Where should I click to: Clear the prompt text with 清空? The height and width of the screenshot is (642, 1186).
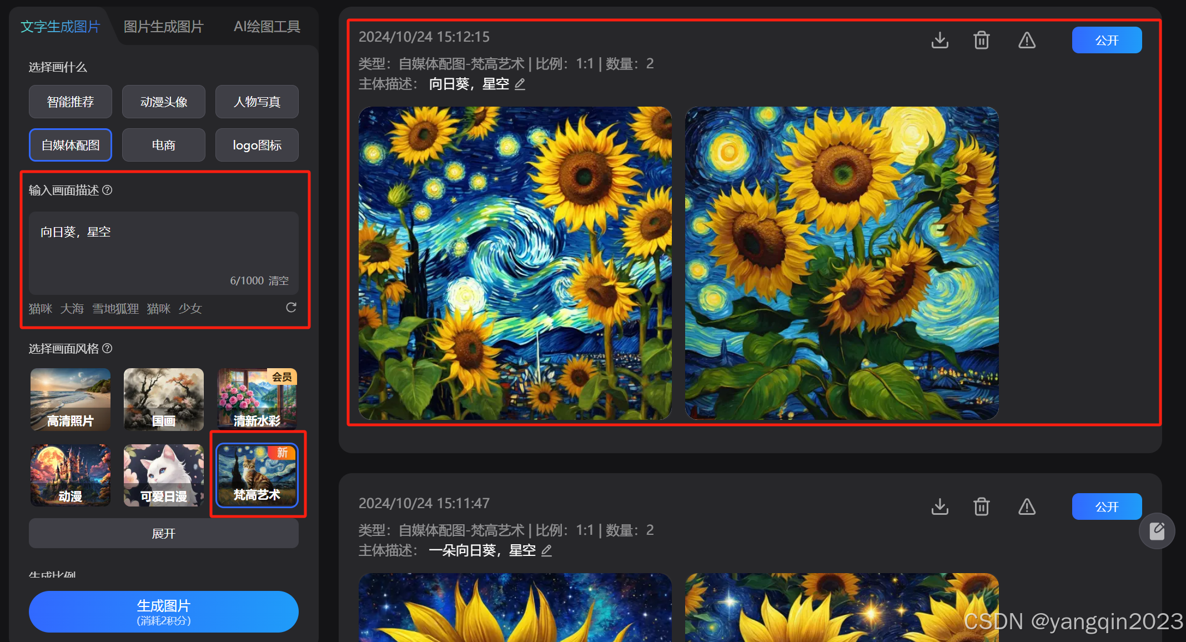pyautogui.click(x=279, y=281)
